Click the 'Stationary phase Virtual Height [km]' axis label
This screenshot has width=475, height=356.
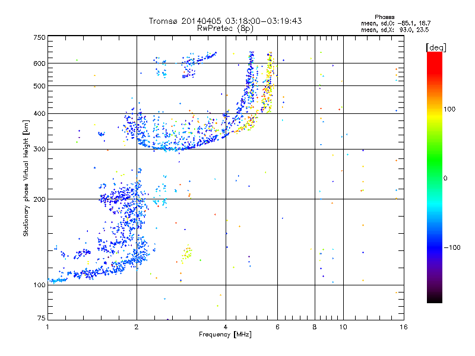tap(26, 178)
